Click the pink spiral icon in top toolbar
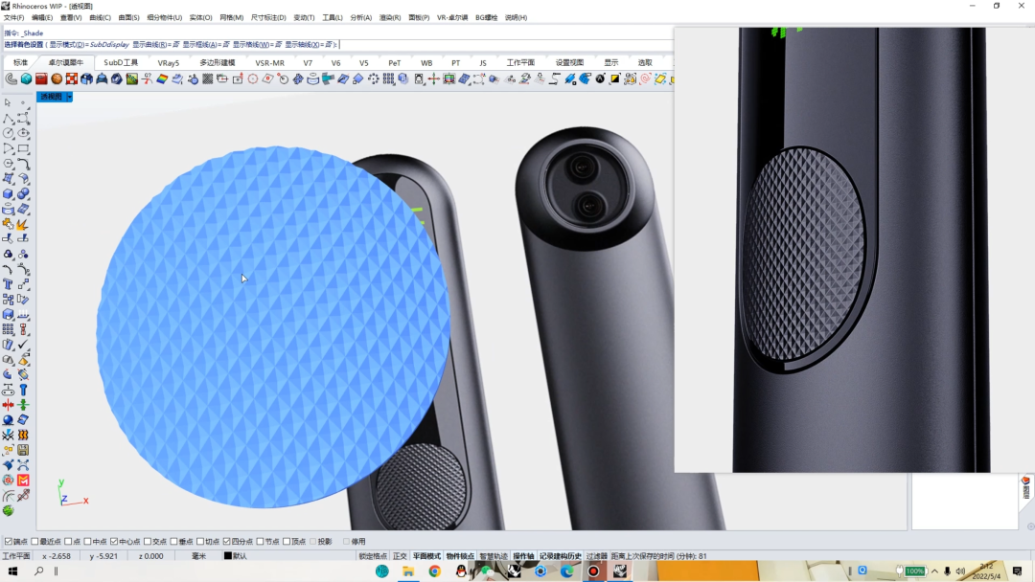The image size is (1035, 582). click(x=645, y=79)
